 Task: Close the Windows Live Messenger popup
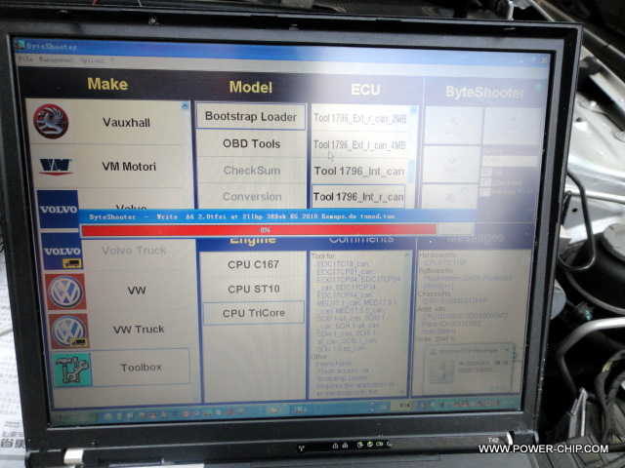[x=507, y=350]
